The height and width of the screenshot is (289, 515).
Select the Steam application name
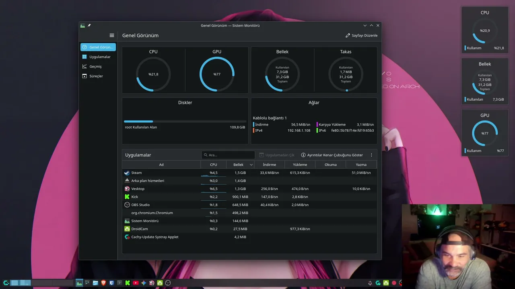136,173
